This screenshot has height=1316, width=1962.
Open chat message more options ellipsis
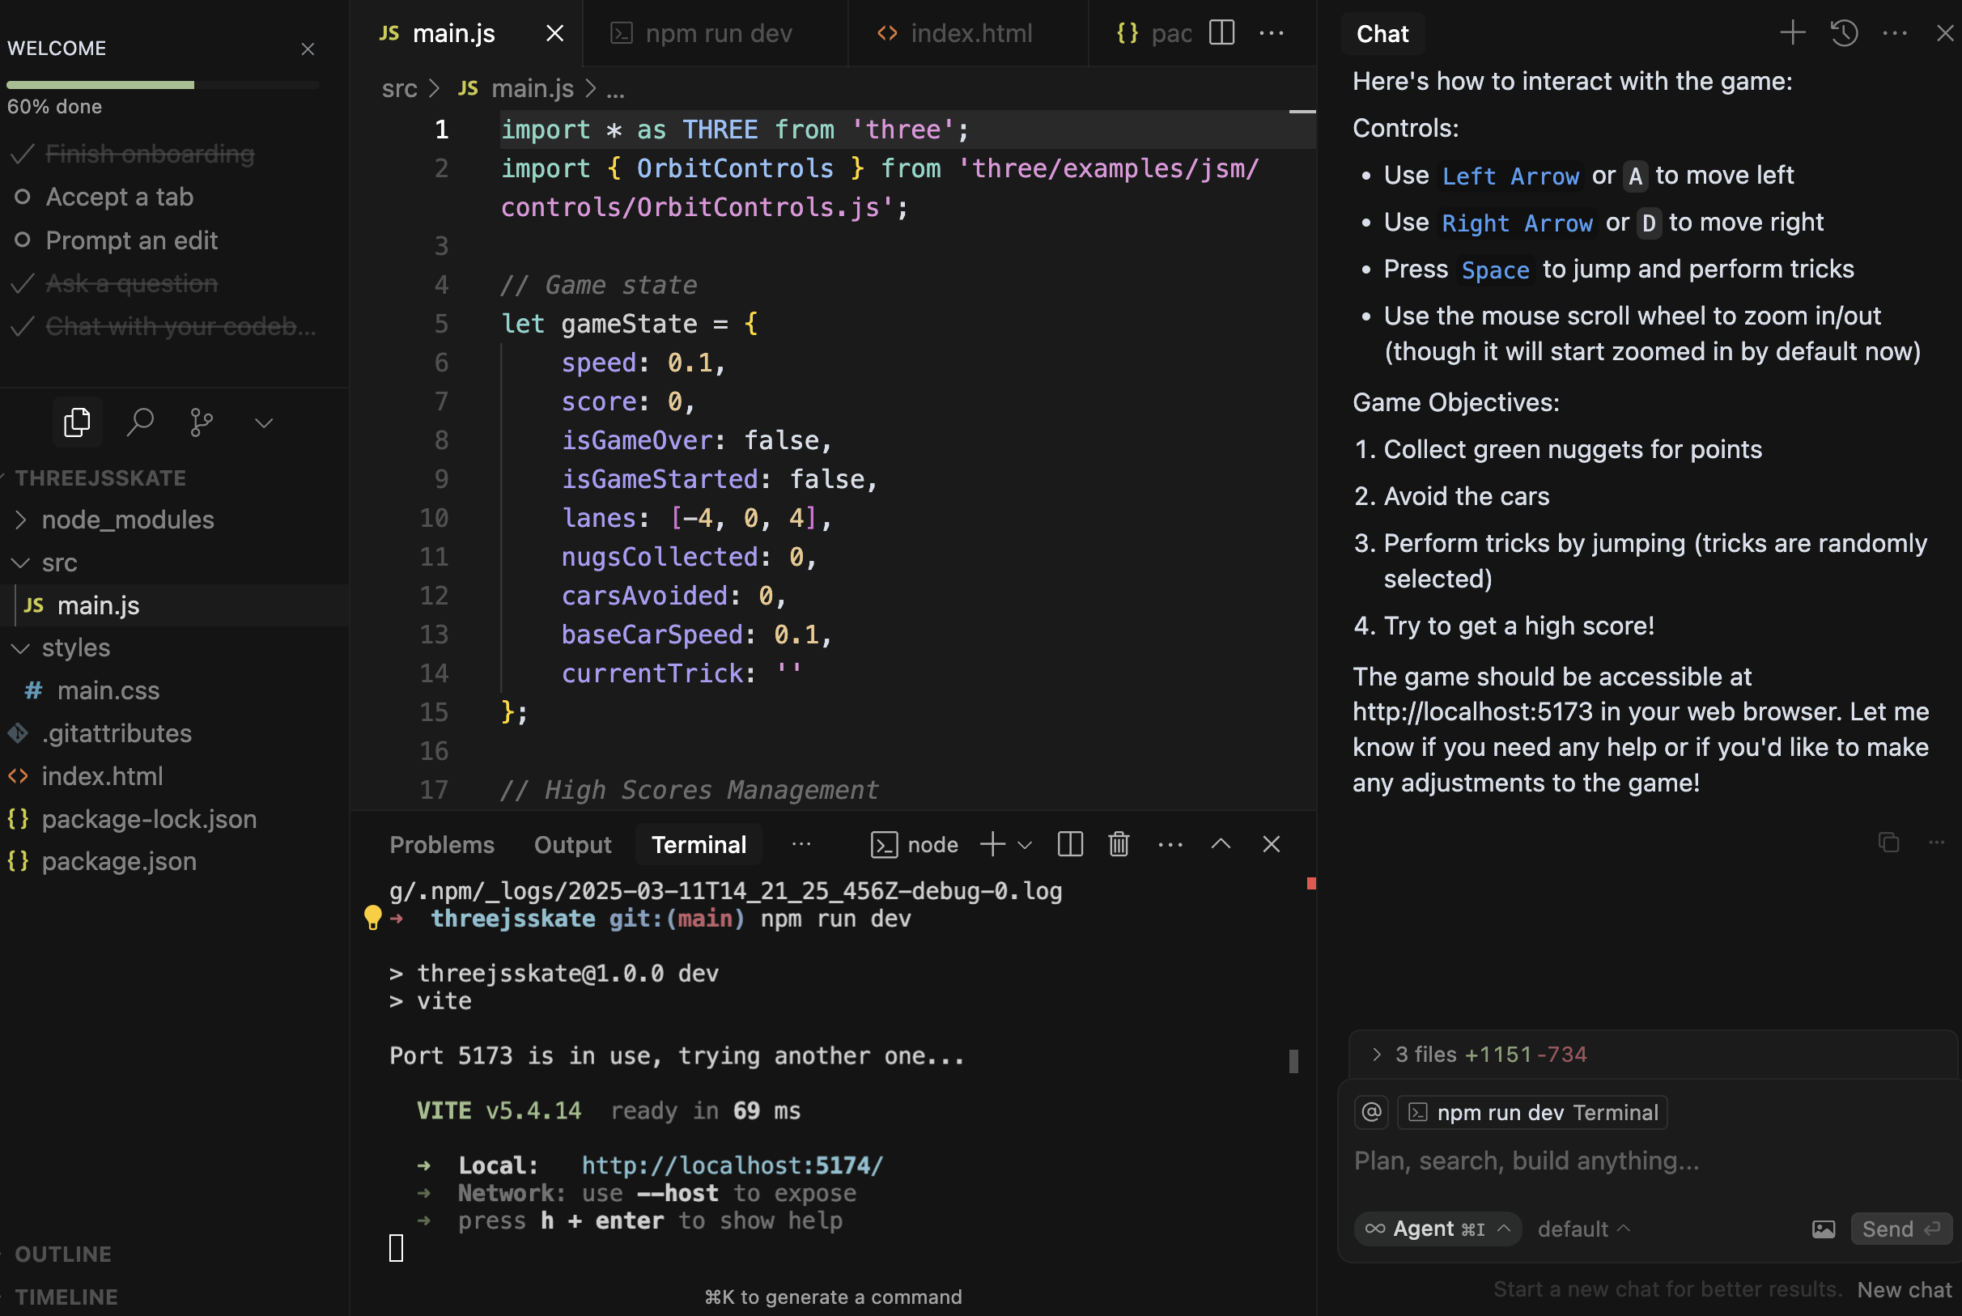click(1937, 842)
